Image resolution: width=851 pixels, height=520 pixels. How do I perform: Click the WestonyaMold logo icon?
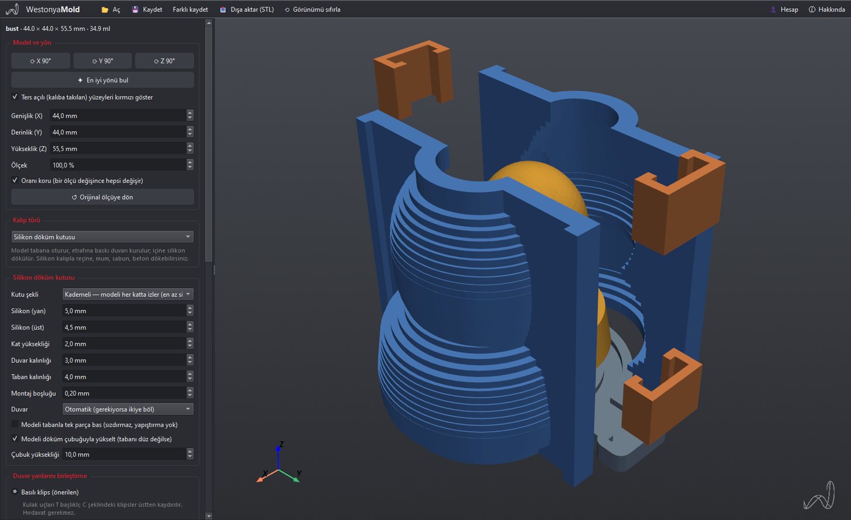12,9
